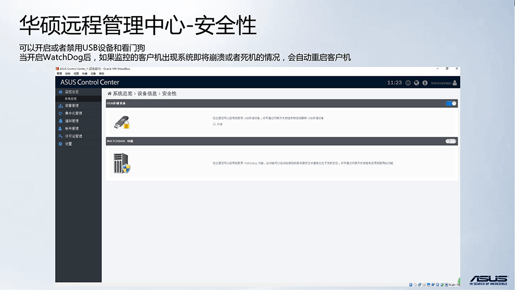Open the 设备 menu in VirtualBox
This screenshot has width=515, height=290.
93,73
